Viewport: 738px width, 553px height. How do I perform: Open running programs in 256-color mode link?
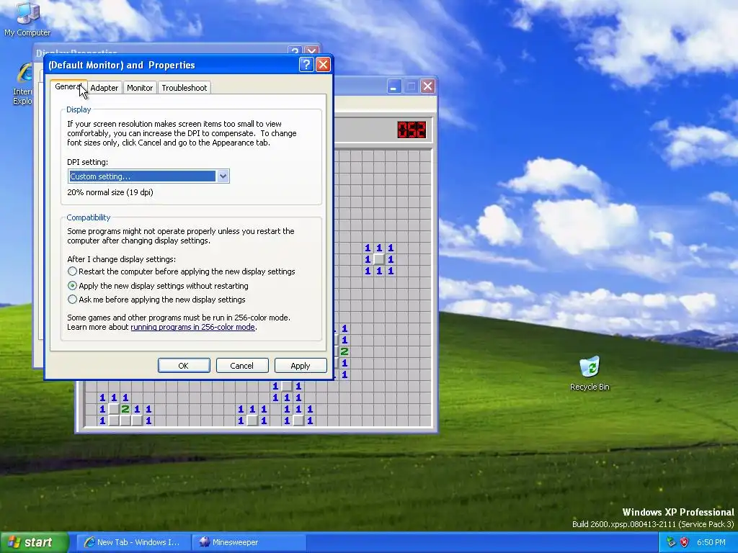tap(193, 327)
